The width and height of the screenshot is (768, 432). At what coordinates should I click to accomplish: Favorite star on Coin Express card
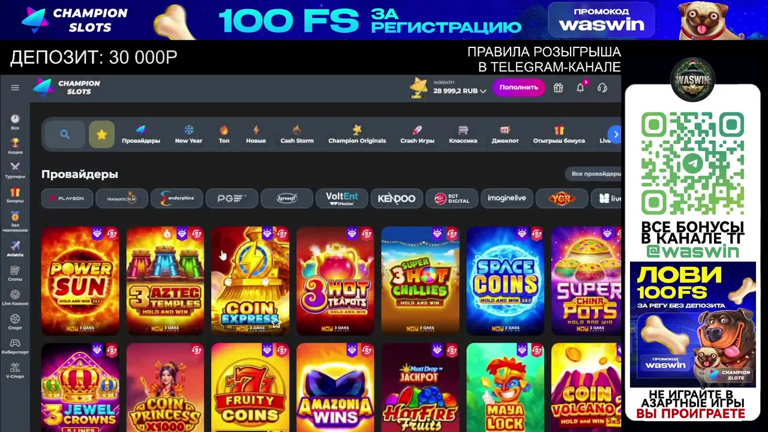[277, 323]
